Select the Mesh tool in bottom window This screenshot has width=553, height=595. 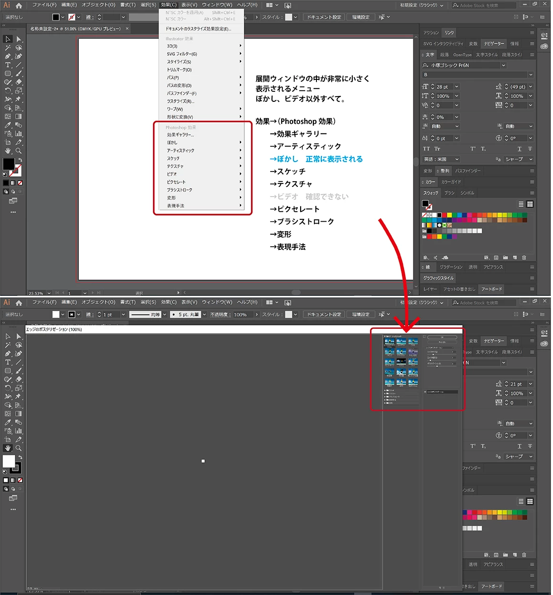click(8, 414)
